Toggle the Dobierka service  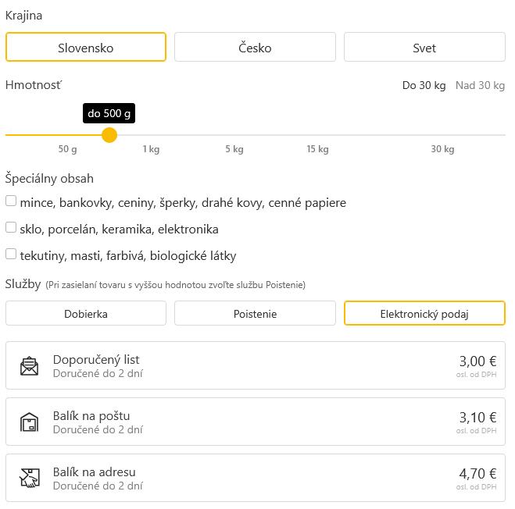(86, 314)
